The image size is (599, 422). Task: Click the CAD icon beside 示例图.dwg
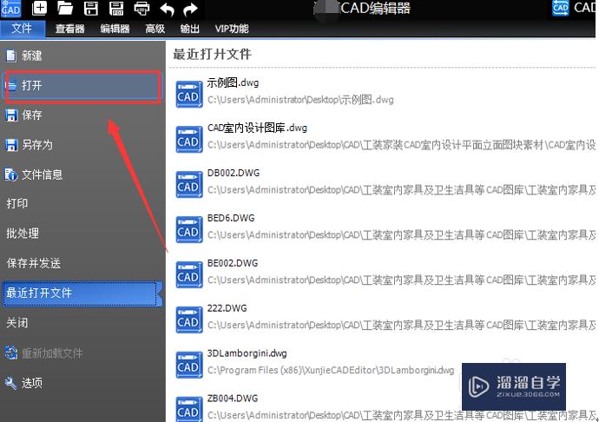click(188, 94)
